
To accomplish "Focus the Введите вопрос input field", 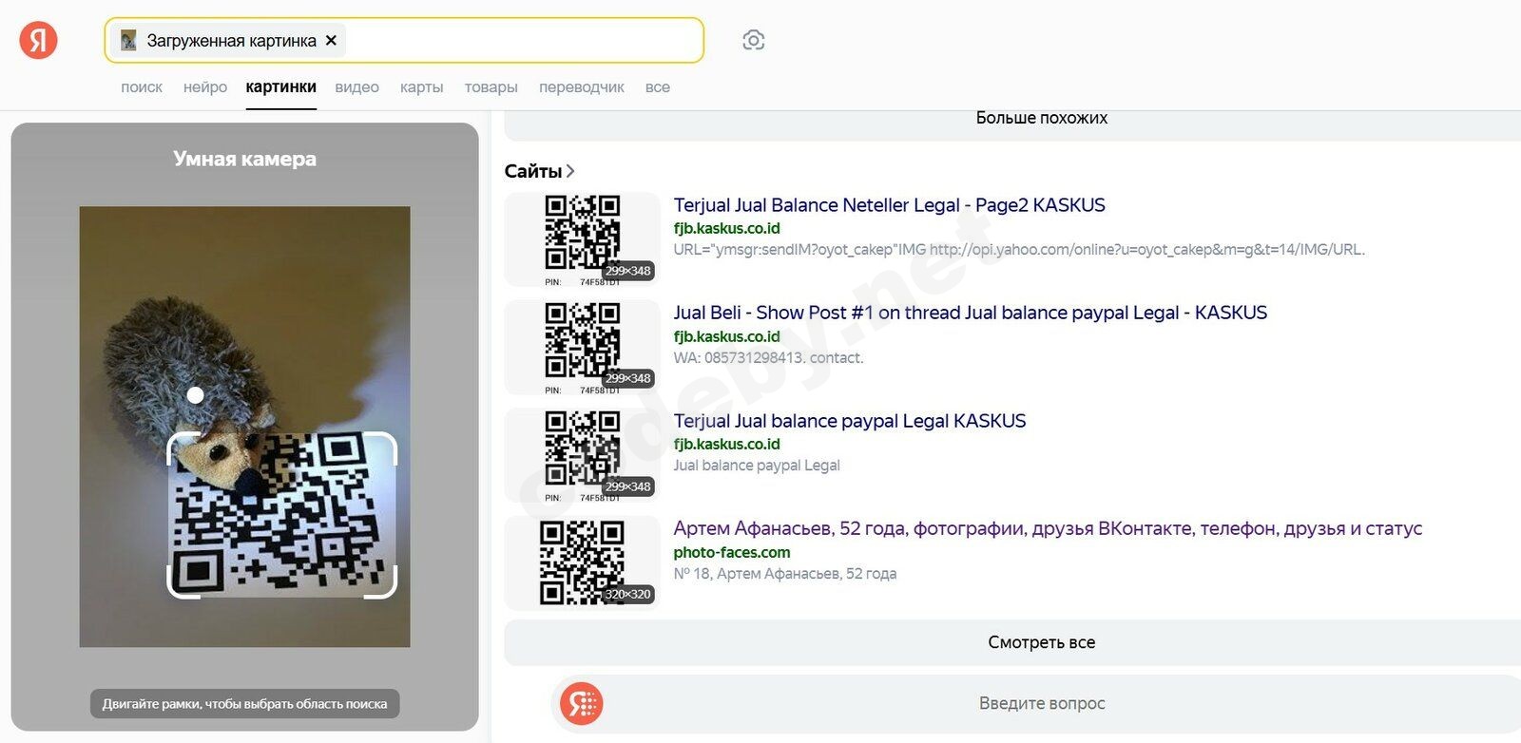I will [1042, 704].
